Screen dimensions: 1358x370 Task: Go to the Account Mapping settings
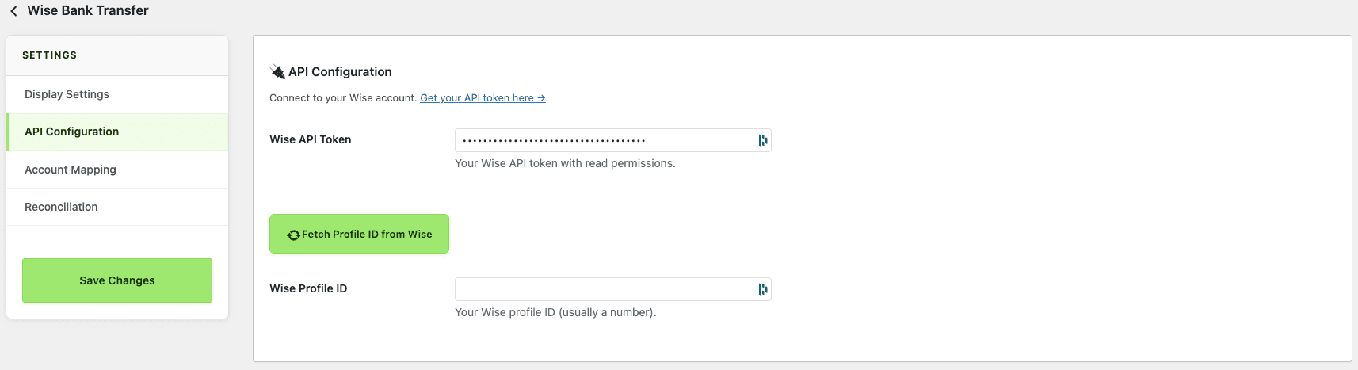(x=71, y=170)
